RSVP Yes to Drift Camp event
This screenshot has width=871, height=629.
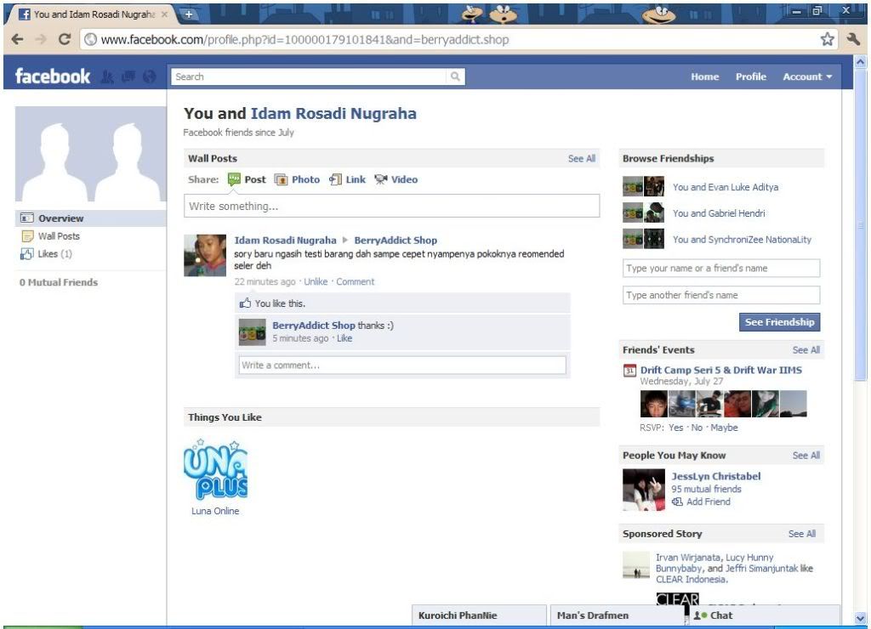tap(676, 428)
